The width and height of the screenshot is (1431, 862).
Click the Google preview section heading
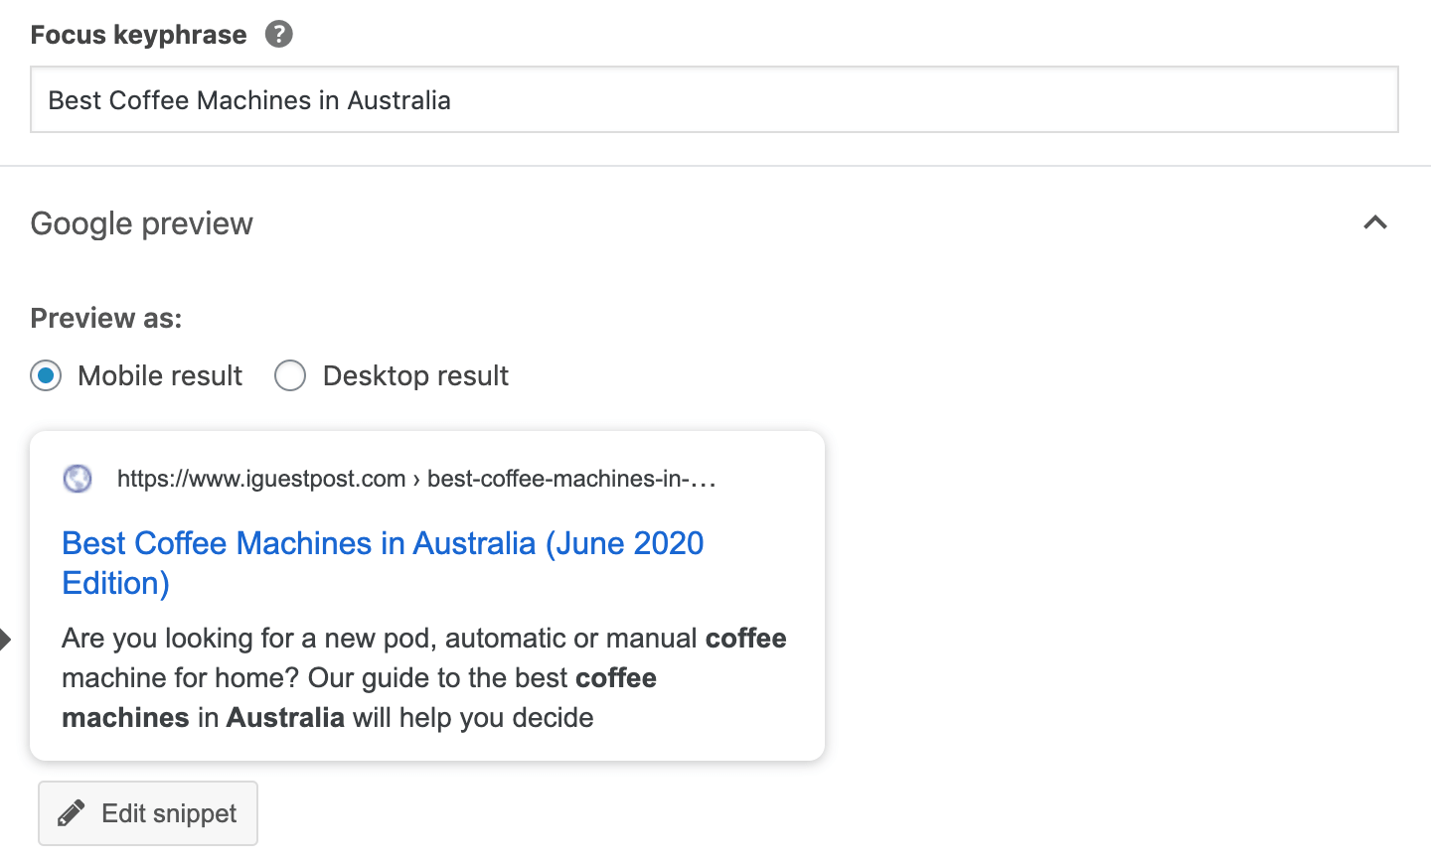click(142, 223)
